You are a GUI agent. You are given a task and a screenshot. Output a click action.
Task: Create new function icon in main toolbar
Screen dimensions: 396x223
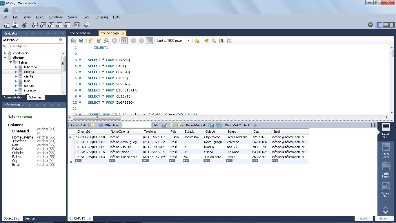click(x=67, y=25)
